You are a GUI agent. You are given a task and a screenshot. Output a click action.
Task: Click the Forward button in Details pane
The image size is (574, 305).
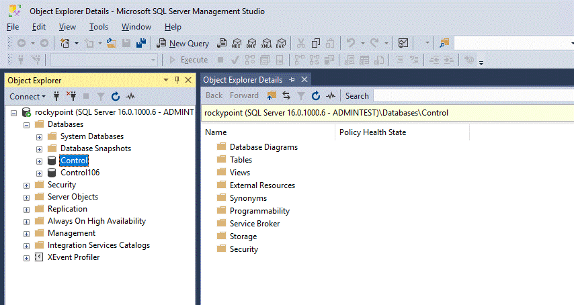click(244, 95)
